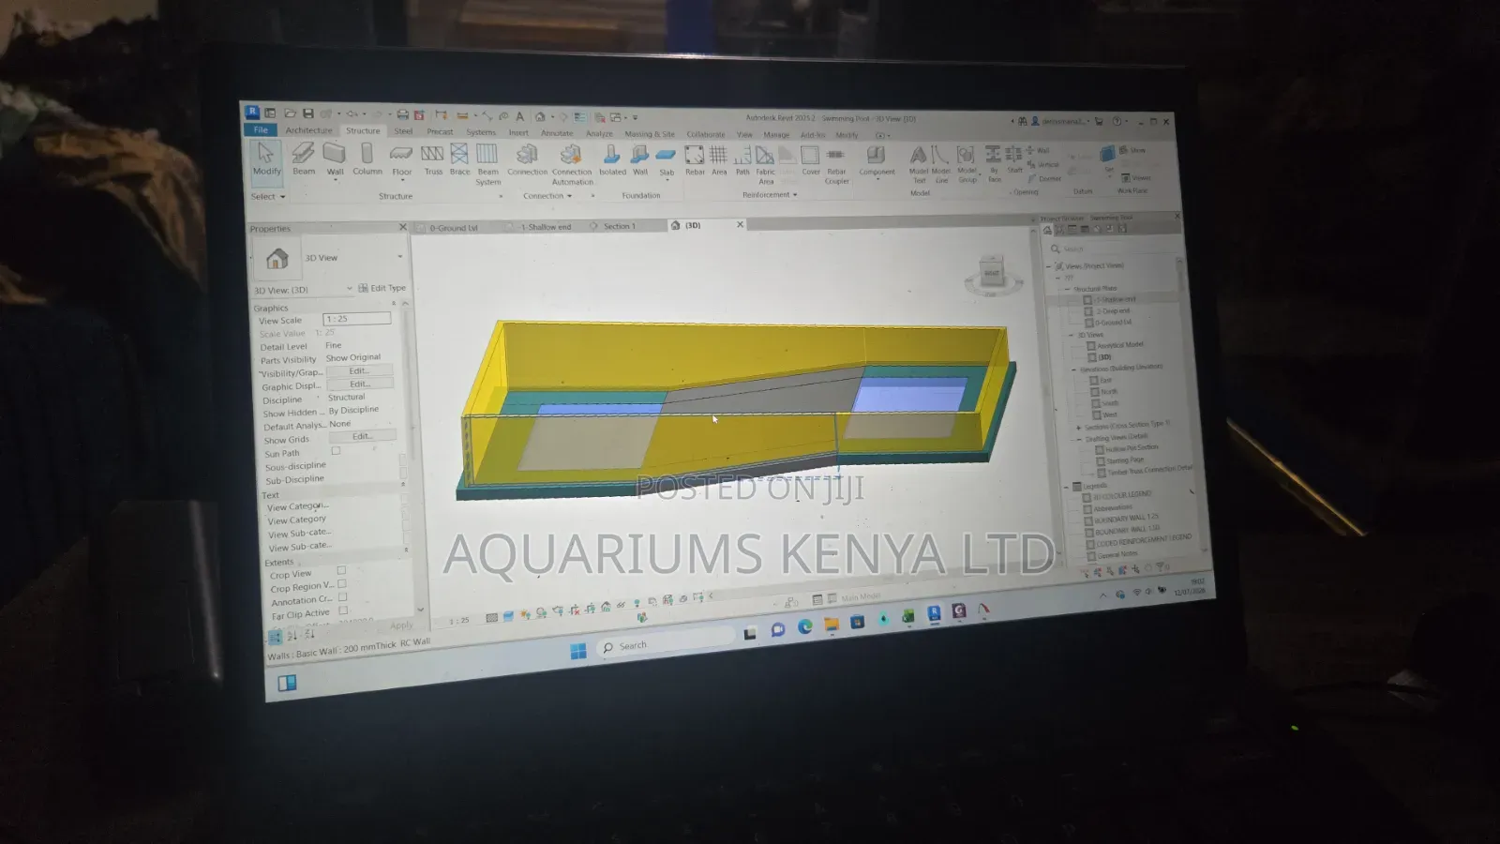This screenshot has width=1500, height=844.
Task: Close the (3D) view tab
Action: pyautogui.click(x=740, y=224)
